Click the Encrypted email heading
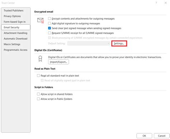The height and width of the screenshot is (139, 170). tap(44, 12)
